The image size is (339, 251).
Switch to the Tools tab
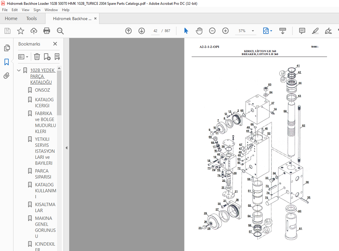click(x=31, y=19)
